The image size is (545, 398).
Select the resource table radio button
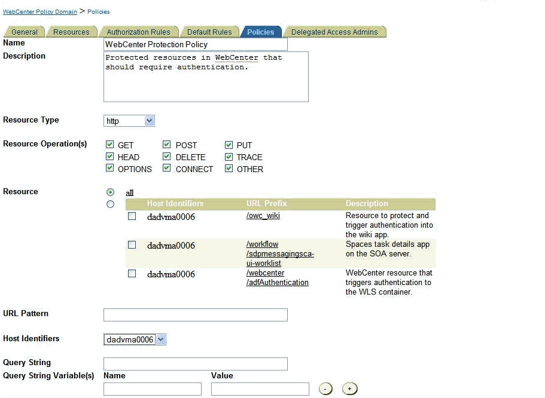pos(110,204)
